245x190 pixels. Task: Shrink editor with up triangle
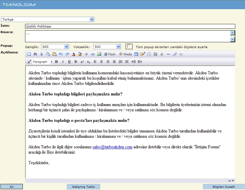point(229,181)
